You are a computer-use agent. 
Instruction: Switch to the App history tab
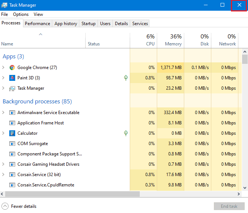66,24
